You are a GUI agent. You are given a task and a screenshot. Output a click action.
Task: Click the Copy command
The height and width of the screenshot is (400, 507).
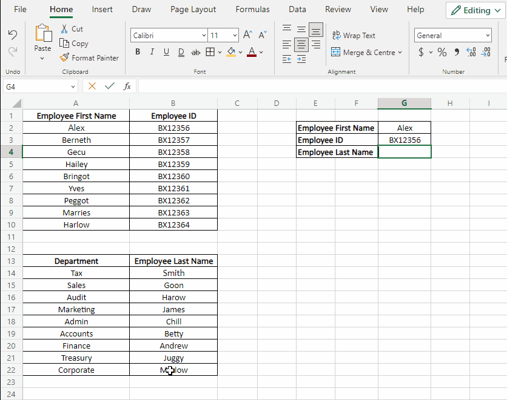pos(74,43)
